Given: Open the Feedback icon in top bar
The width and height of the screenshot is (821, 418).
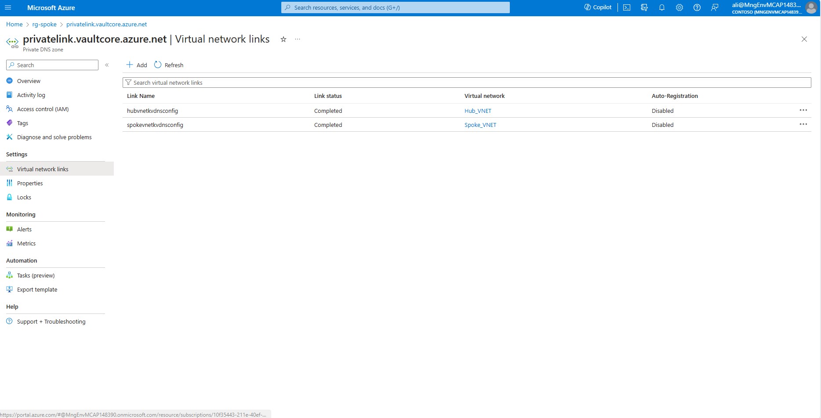Looking at the screenshot, I should (x=715, y=7).
